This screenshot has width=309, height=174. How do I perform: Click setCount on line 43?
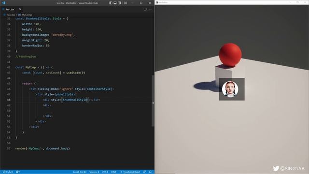(x=53, y=72)
